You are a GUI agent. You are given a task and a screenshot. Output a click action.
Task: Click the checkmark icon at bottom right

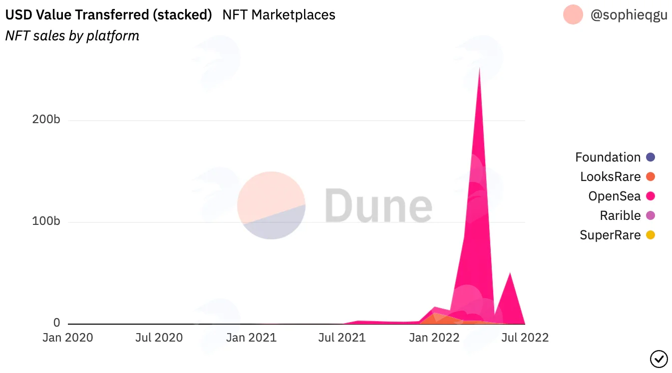(659, 358)
